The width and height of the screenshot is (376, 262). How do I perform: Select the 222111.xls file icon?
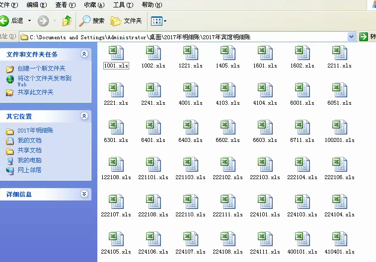228,201
